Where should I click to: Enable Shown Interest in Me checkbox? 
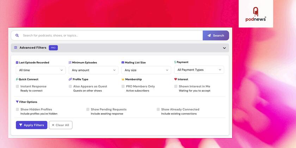(x=176, y=86)
